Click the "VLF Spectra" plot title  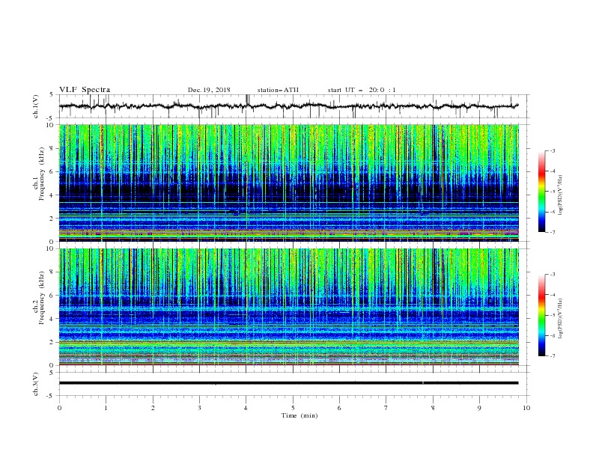[x=85, y=90]
